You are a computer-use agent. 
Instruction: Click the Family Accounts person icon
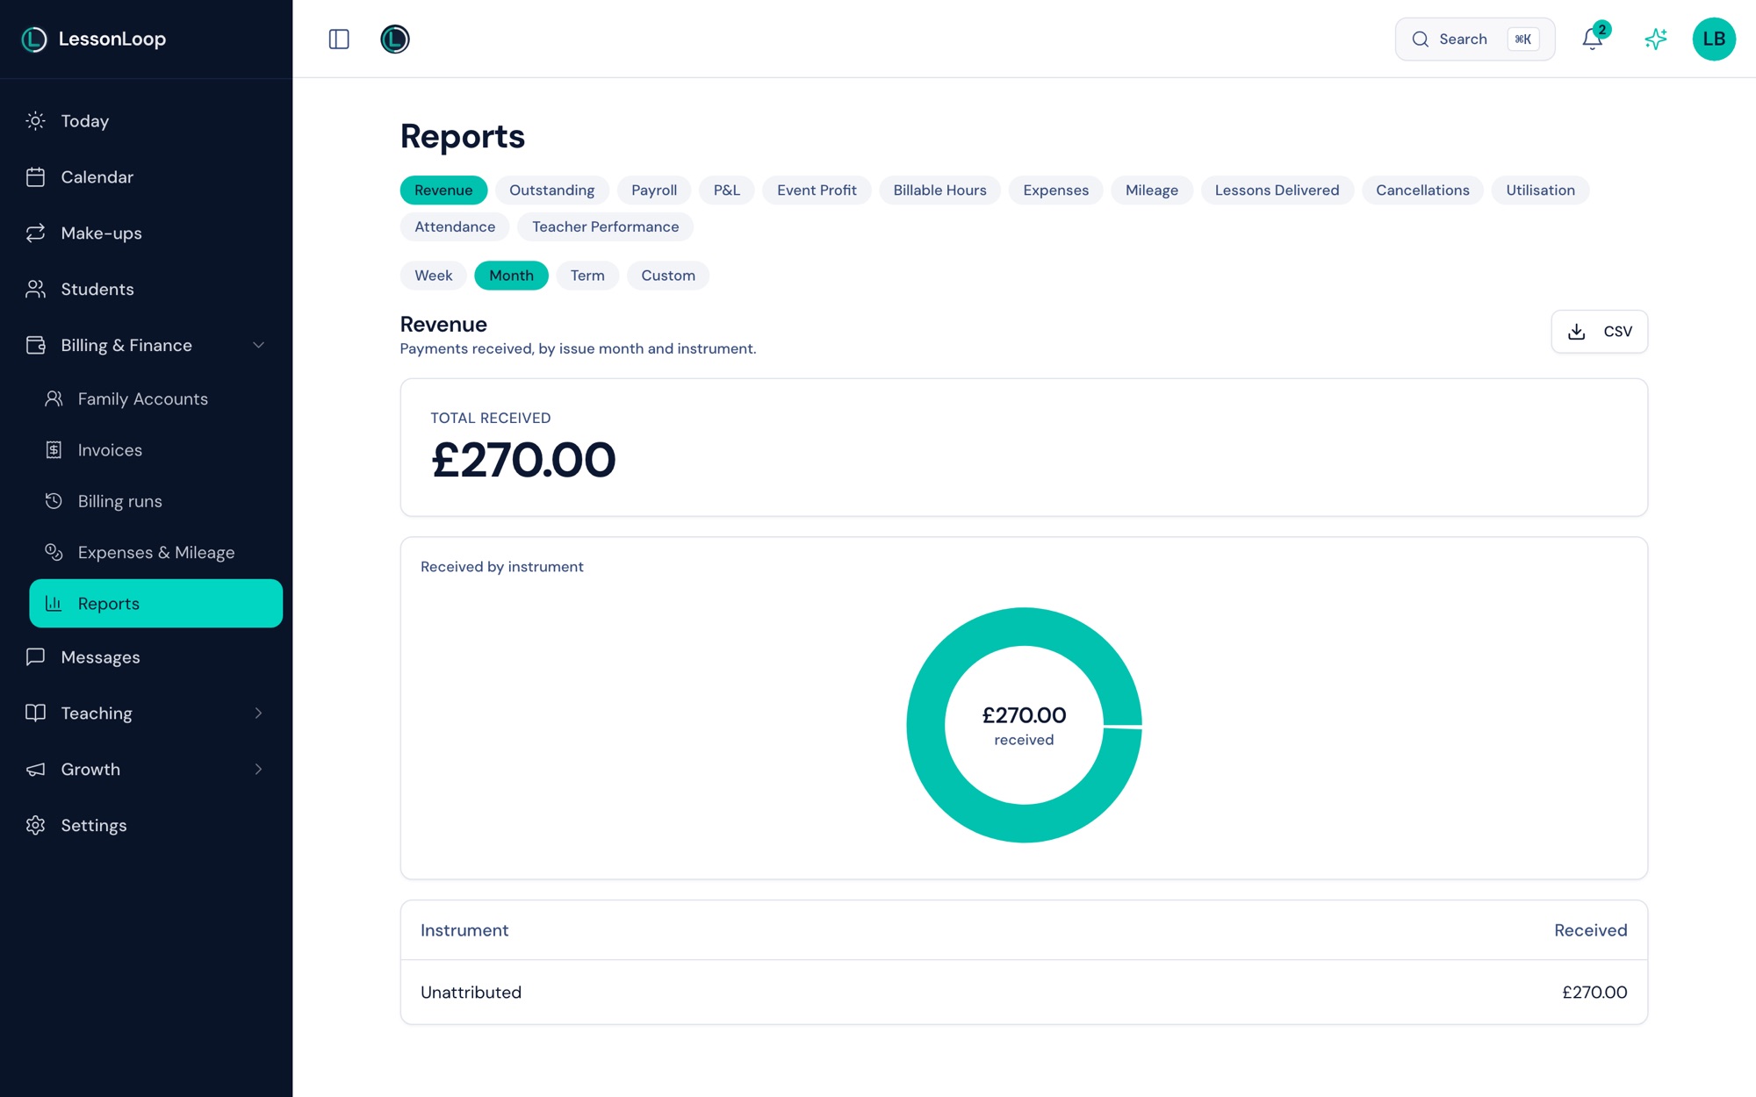point(54,399)
